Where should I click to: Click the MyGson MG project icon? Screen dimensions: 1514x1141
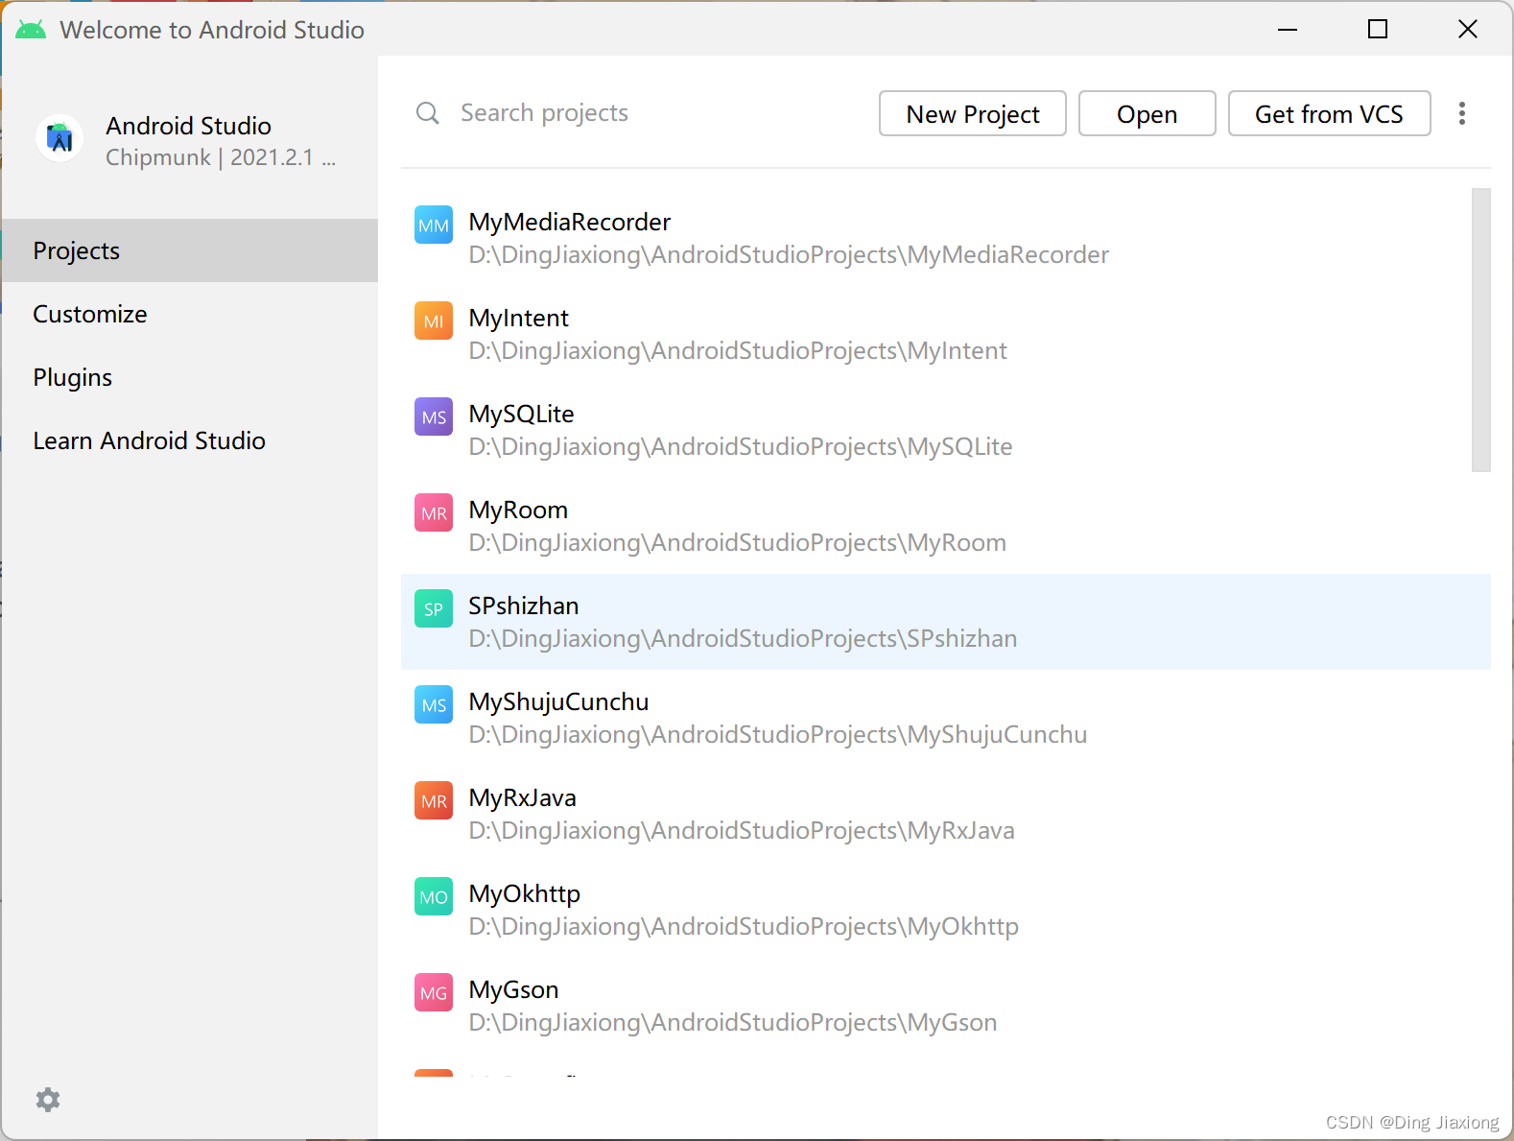(x=434, y=993)
